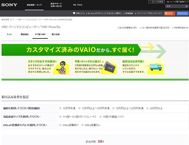The height and width of the screenshot is (145, 189).
Task: Check 15型 大画面ノート option
Action: coord(101,117)
